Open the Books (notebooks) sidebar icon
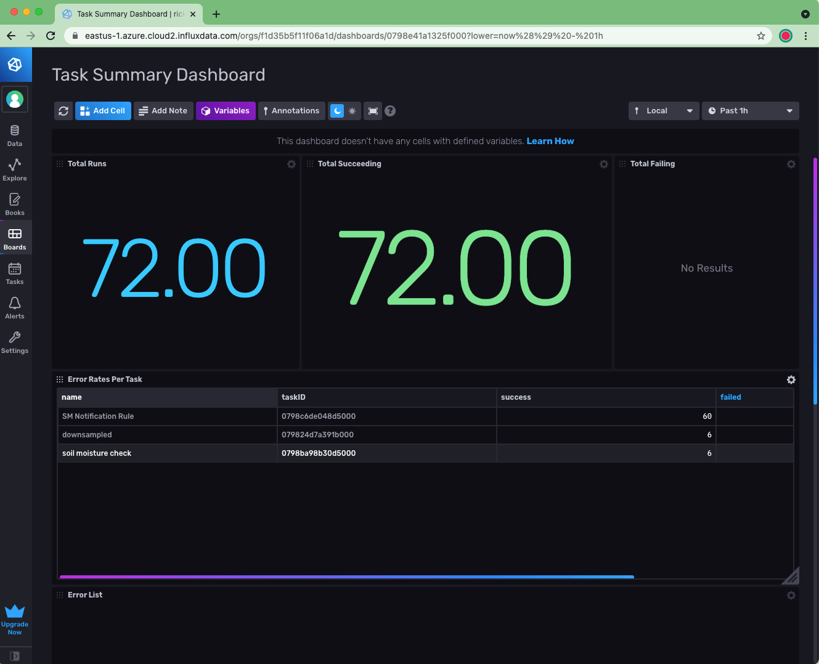 (x=15, y=203)
